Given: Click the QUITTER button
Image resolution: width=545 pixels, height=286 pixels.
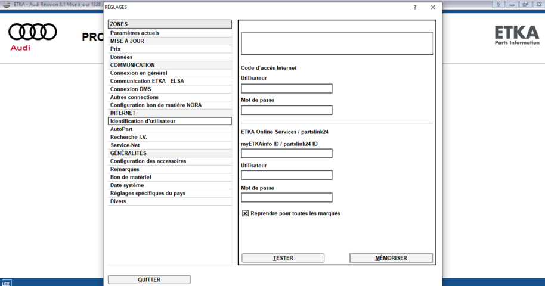Looking at the screenshot, I should 149,279.
